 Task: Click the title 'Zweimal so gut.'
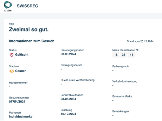(29, 30)
